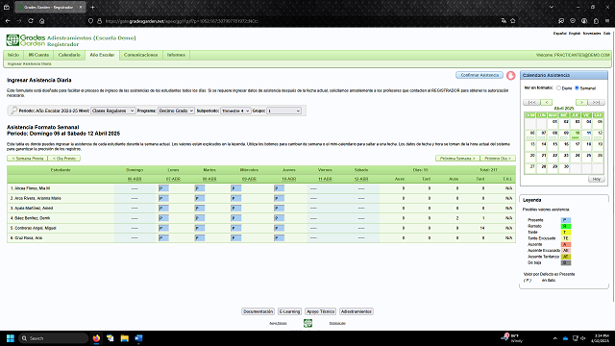Click Tuesday attendance field for Báez Benítez
615x346 pixels.
tap(200, 218)
